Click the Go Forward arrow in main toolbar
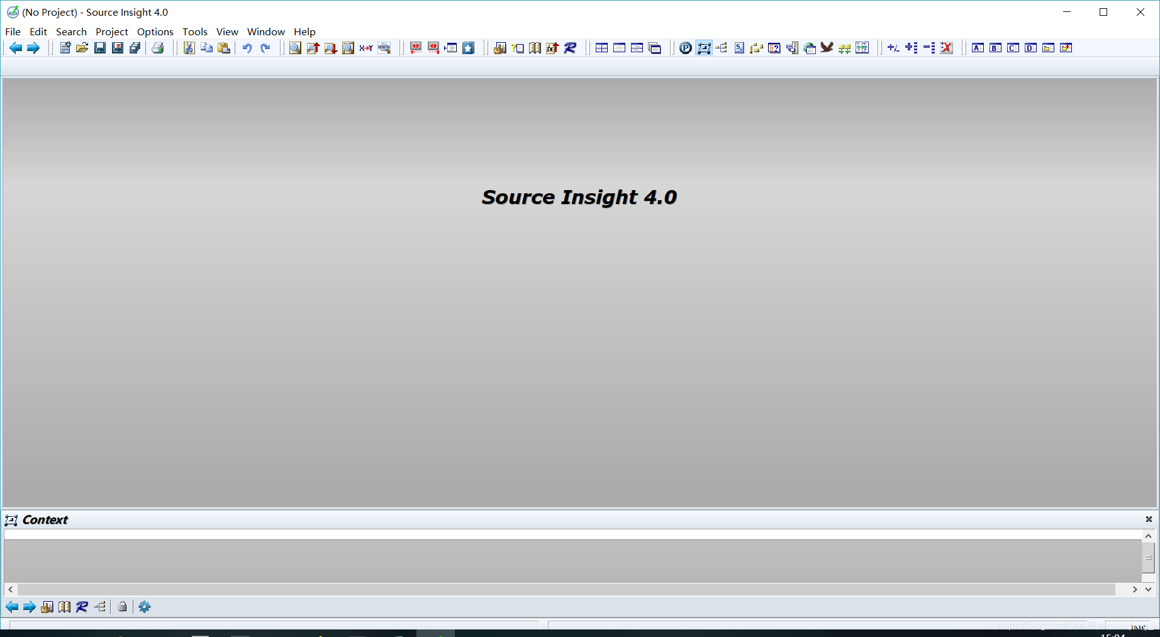Viewport: 1160px width, 637px height. (x=33, y=48)
